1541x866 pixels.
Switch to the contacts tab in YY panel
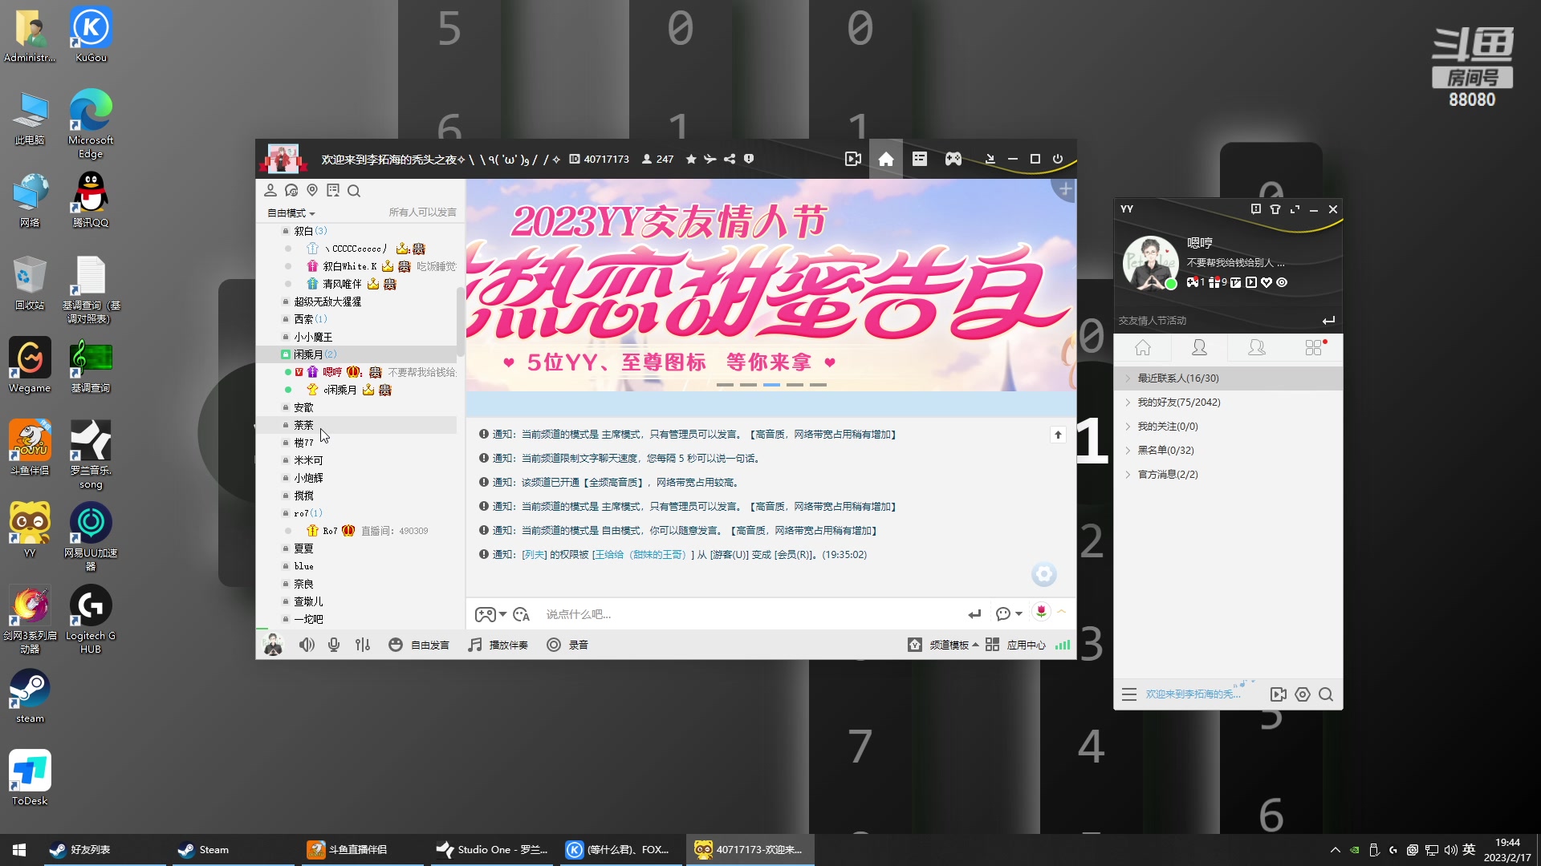(x=1199, y=347)
